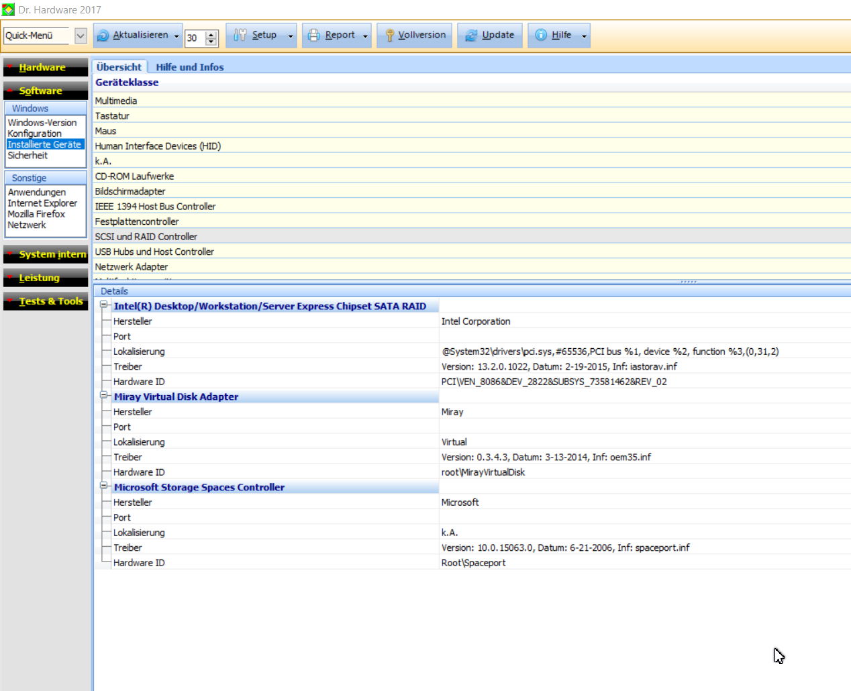Open the Setup tools button

pyautogui.click(x=256, y=36)
